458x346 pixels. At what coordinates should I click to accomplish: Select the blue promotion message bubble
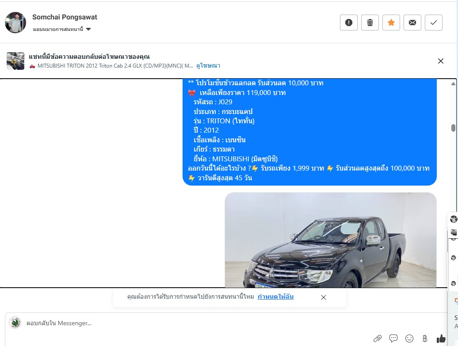pos(309,131)
